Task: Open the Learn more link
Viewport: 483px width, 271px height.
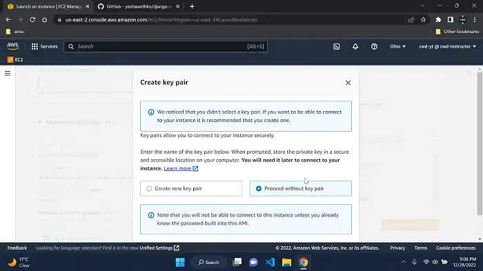Action: pos(181,168)
